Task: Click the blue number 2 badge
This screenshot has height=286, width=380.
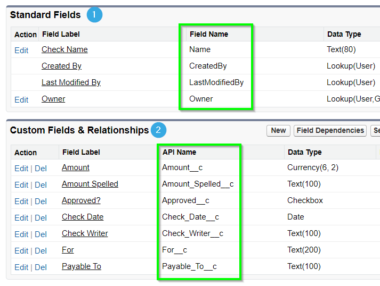Action: (x=158, y=130)
